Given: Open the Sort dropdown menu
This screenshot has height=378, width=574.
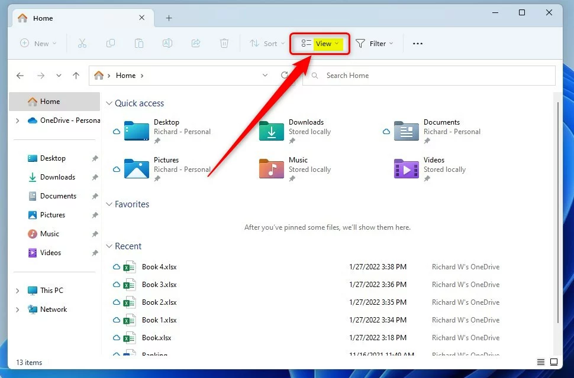Looking at the screenshot, I should [x=267, y=44].
